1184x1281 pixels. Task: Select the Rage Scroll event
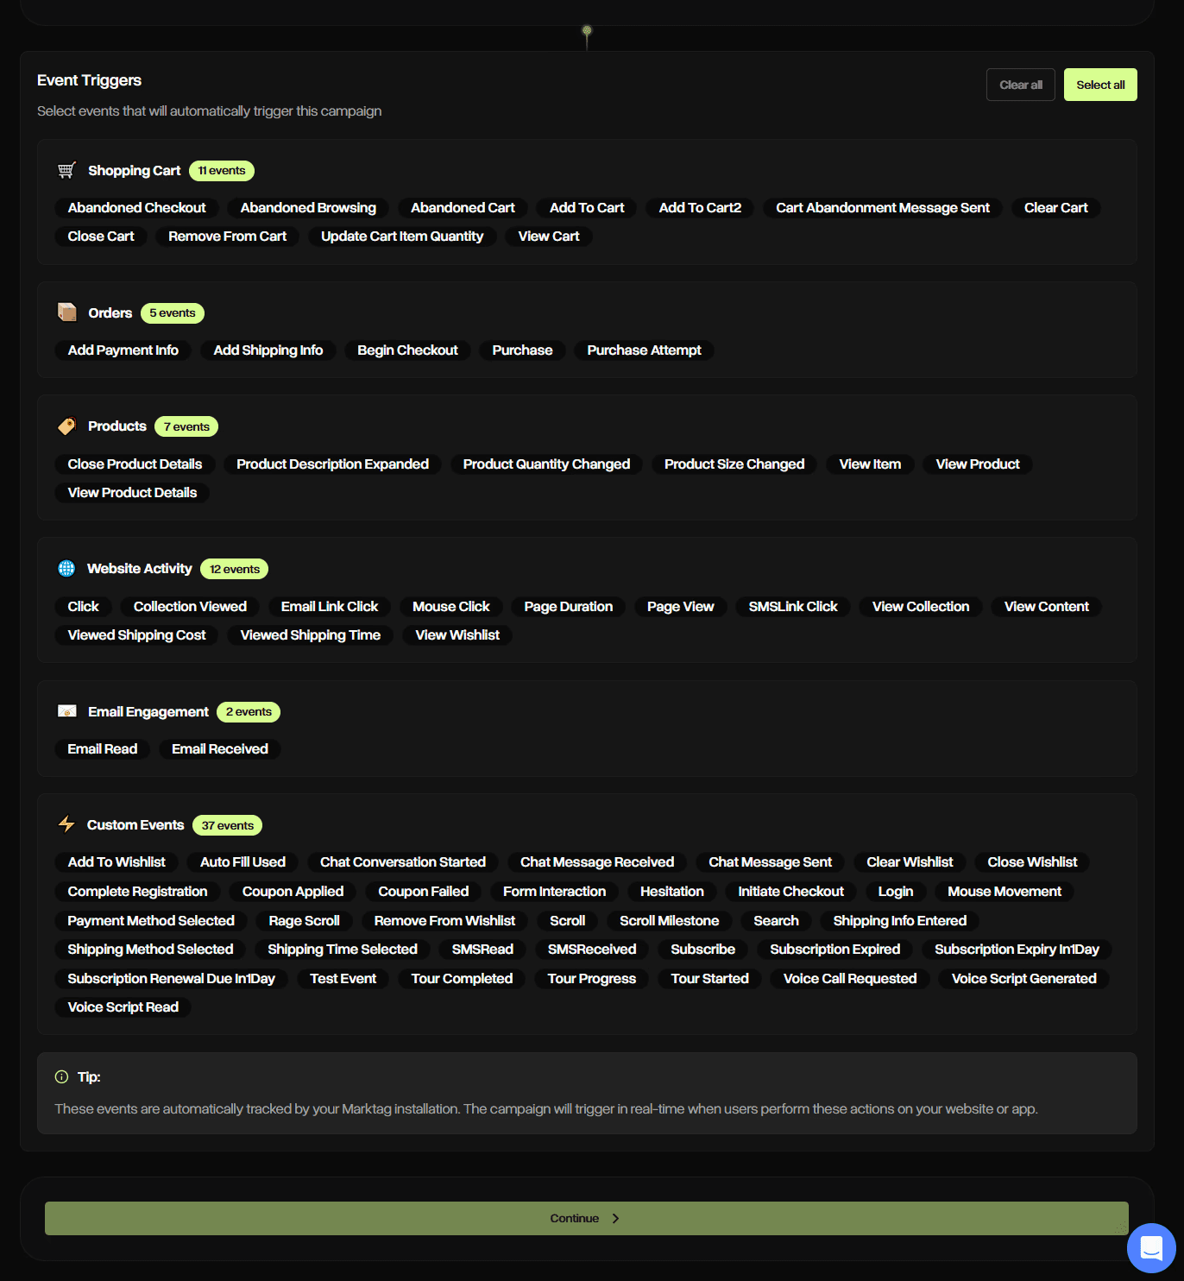pos(304,921)
